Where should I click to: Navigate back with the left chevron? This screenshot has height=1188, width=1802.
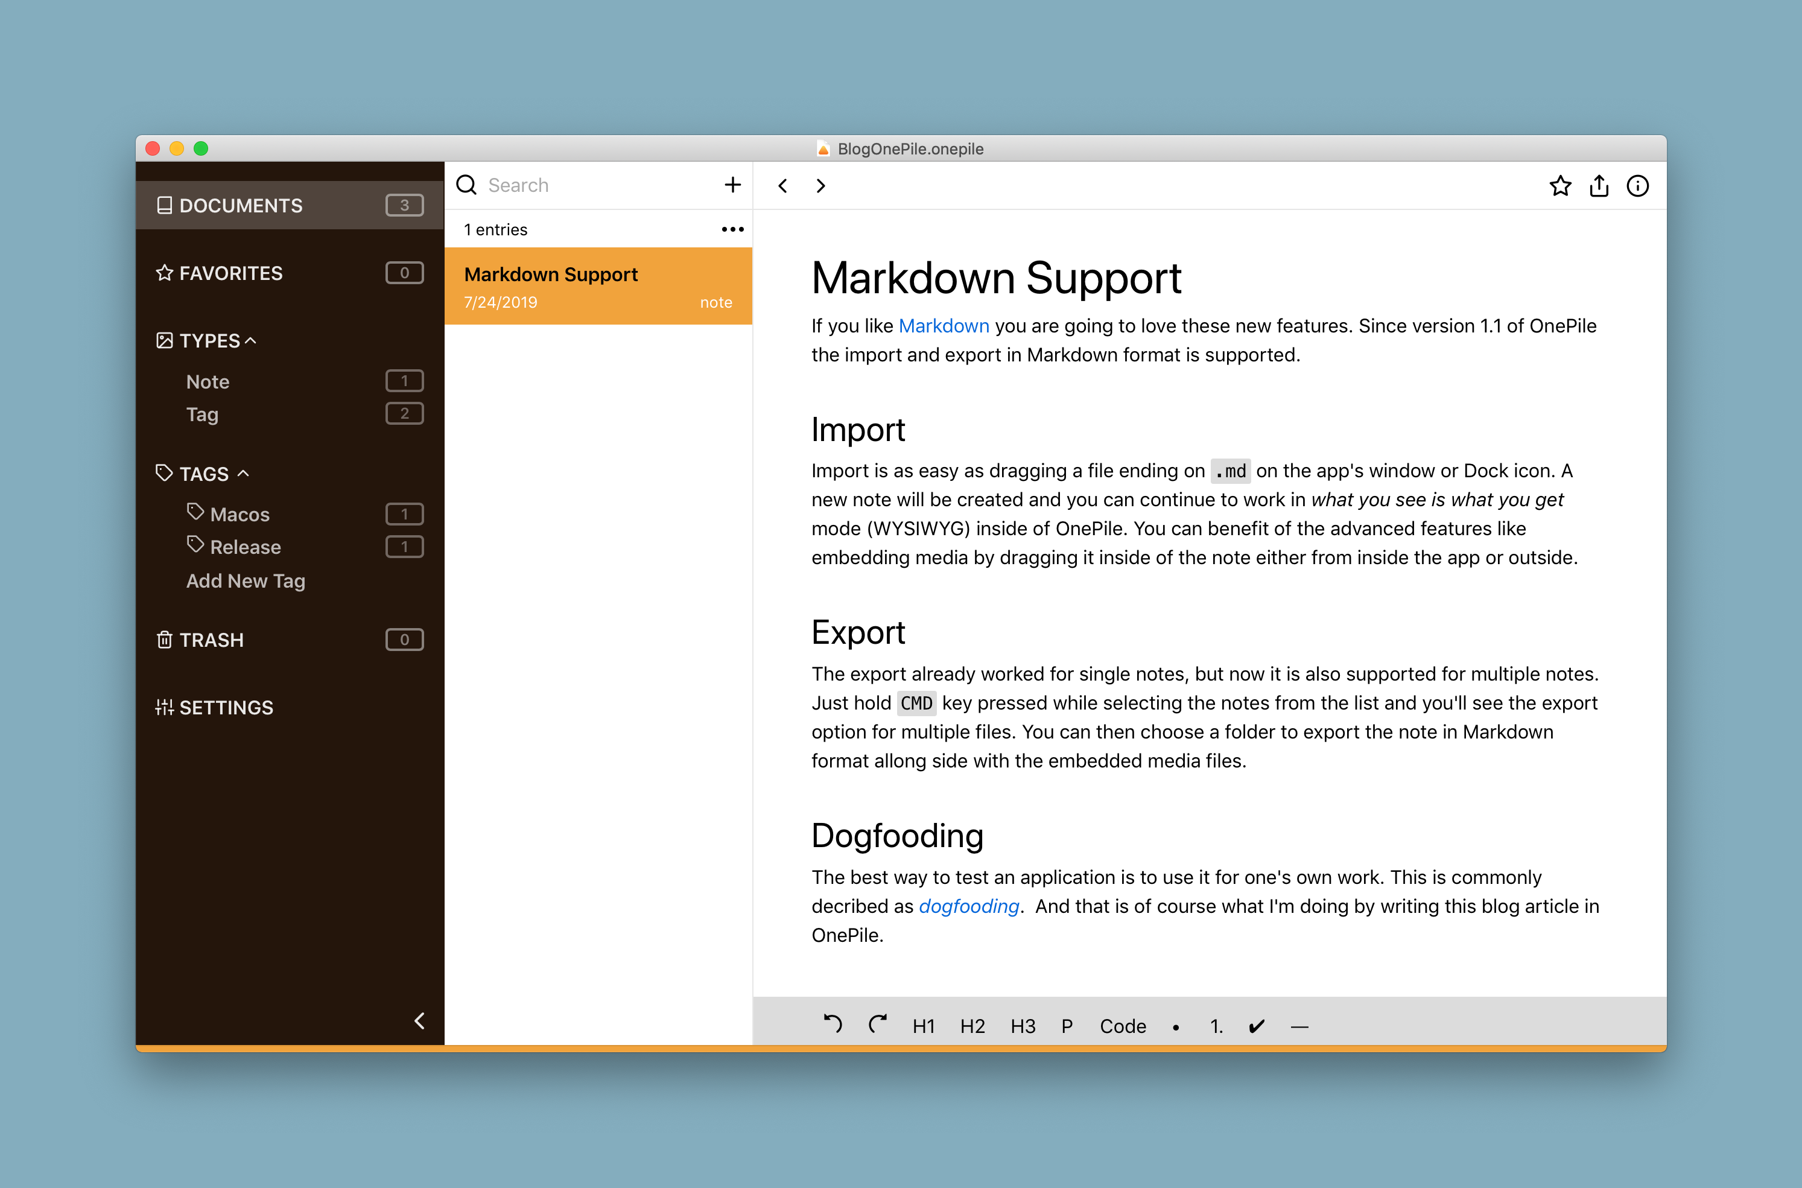782,186
